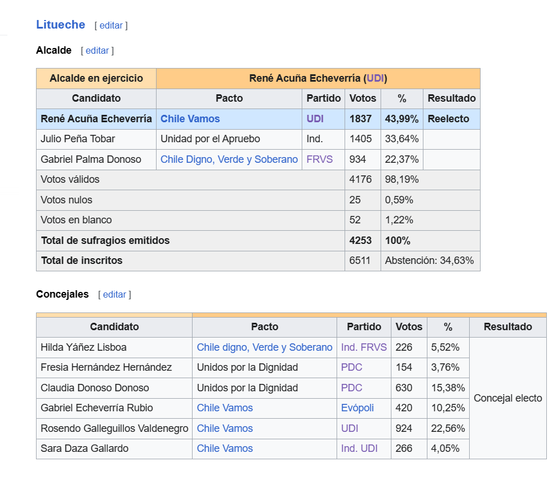The height and width of the screenshot is (477, 560).
Task: Open Chile Vamos link for Rosendo Galleguillos
Action: coord(225,428)
